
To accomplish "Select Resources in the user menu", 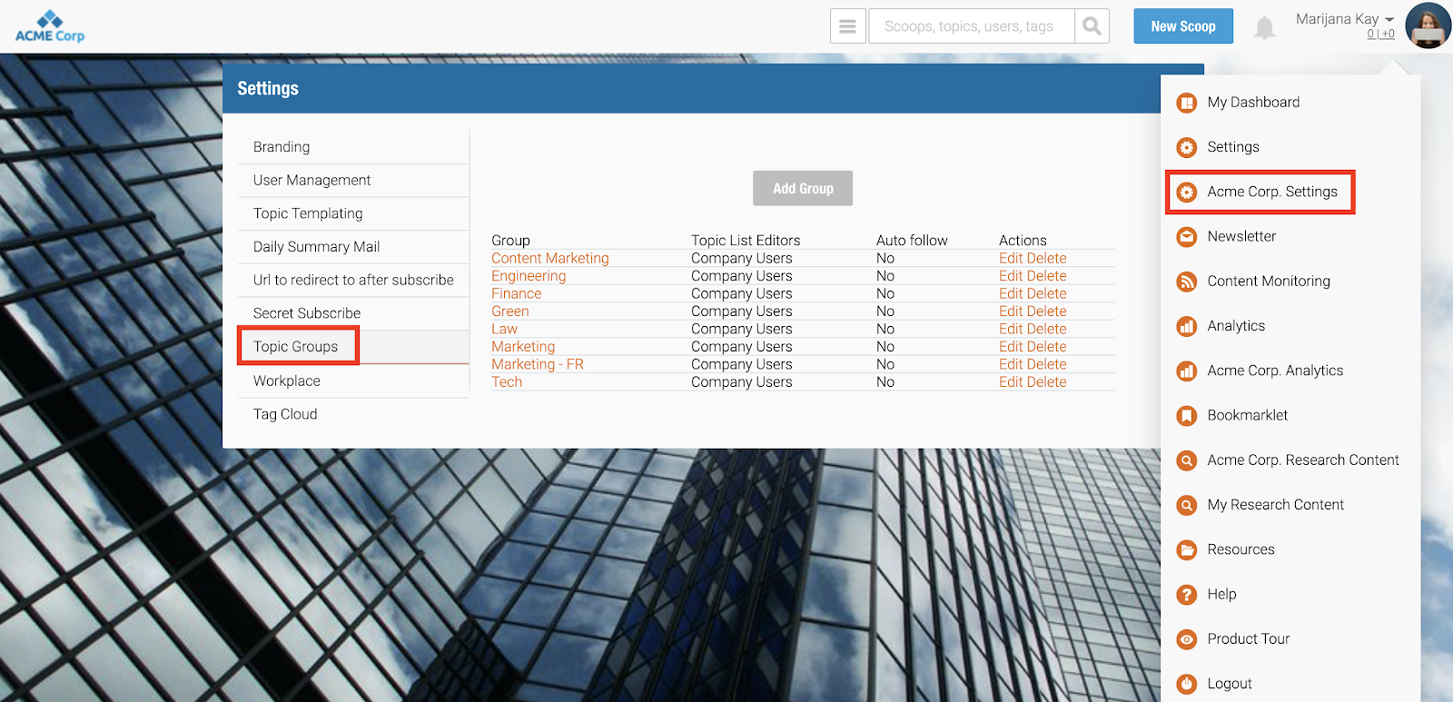I will (1240, 549).
